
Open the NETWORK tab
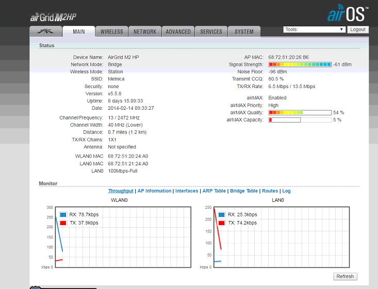tap(145, 31)
